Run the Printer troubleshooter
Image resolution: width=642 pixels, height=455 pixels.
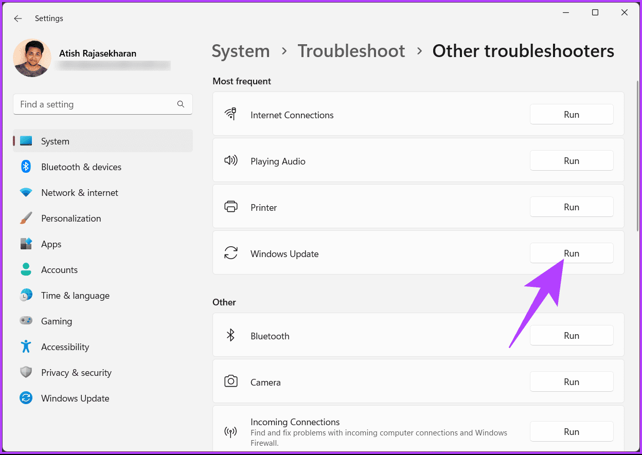[571, 207]
